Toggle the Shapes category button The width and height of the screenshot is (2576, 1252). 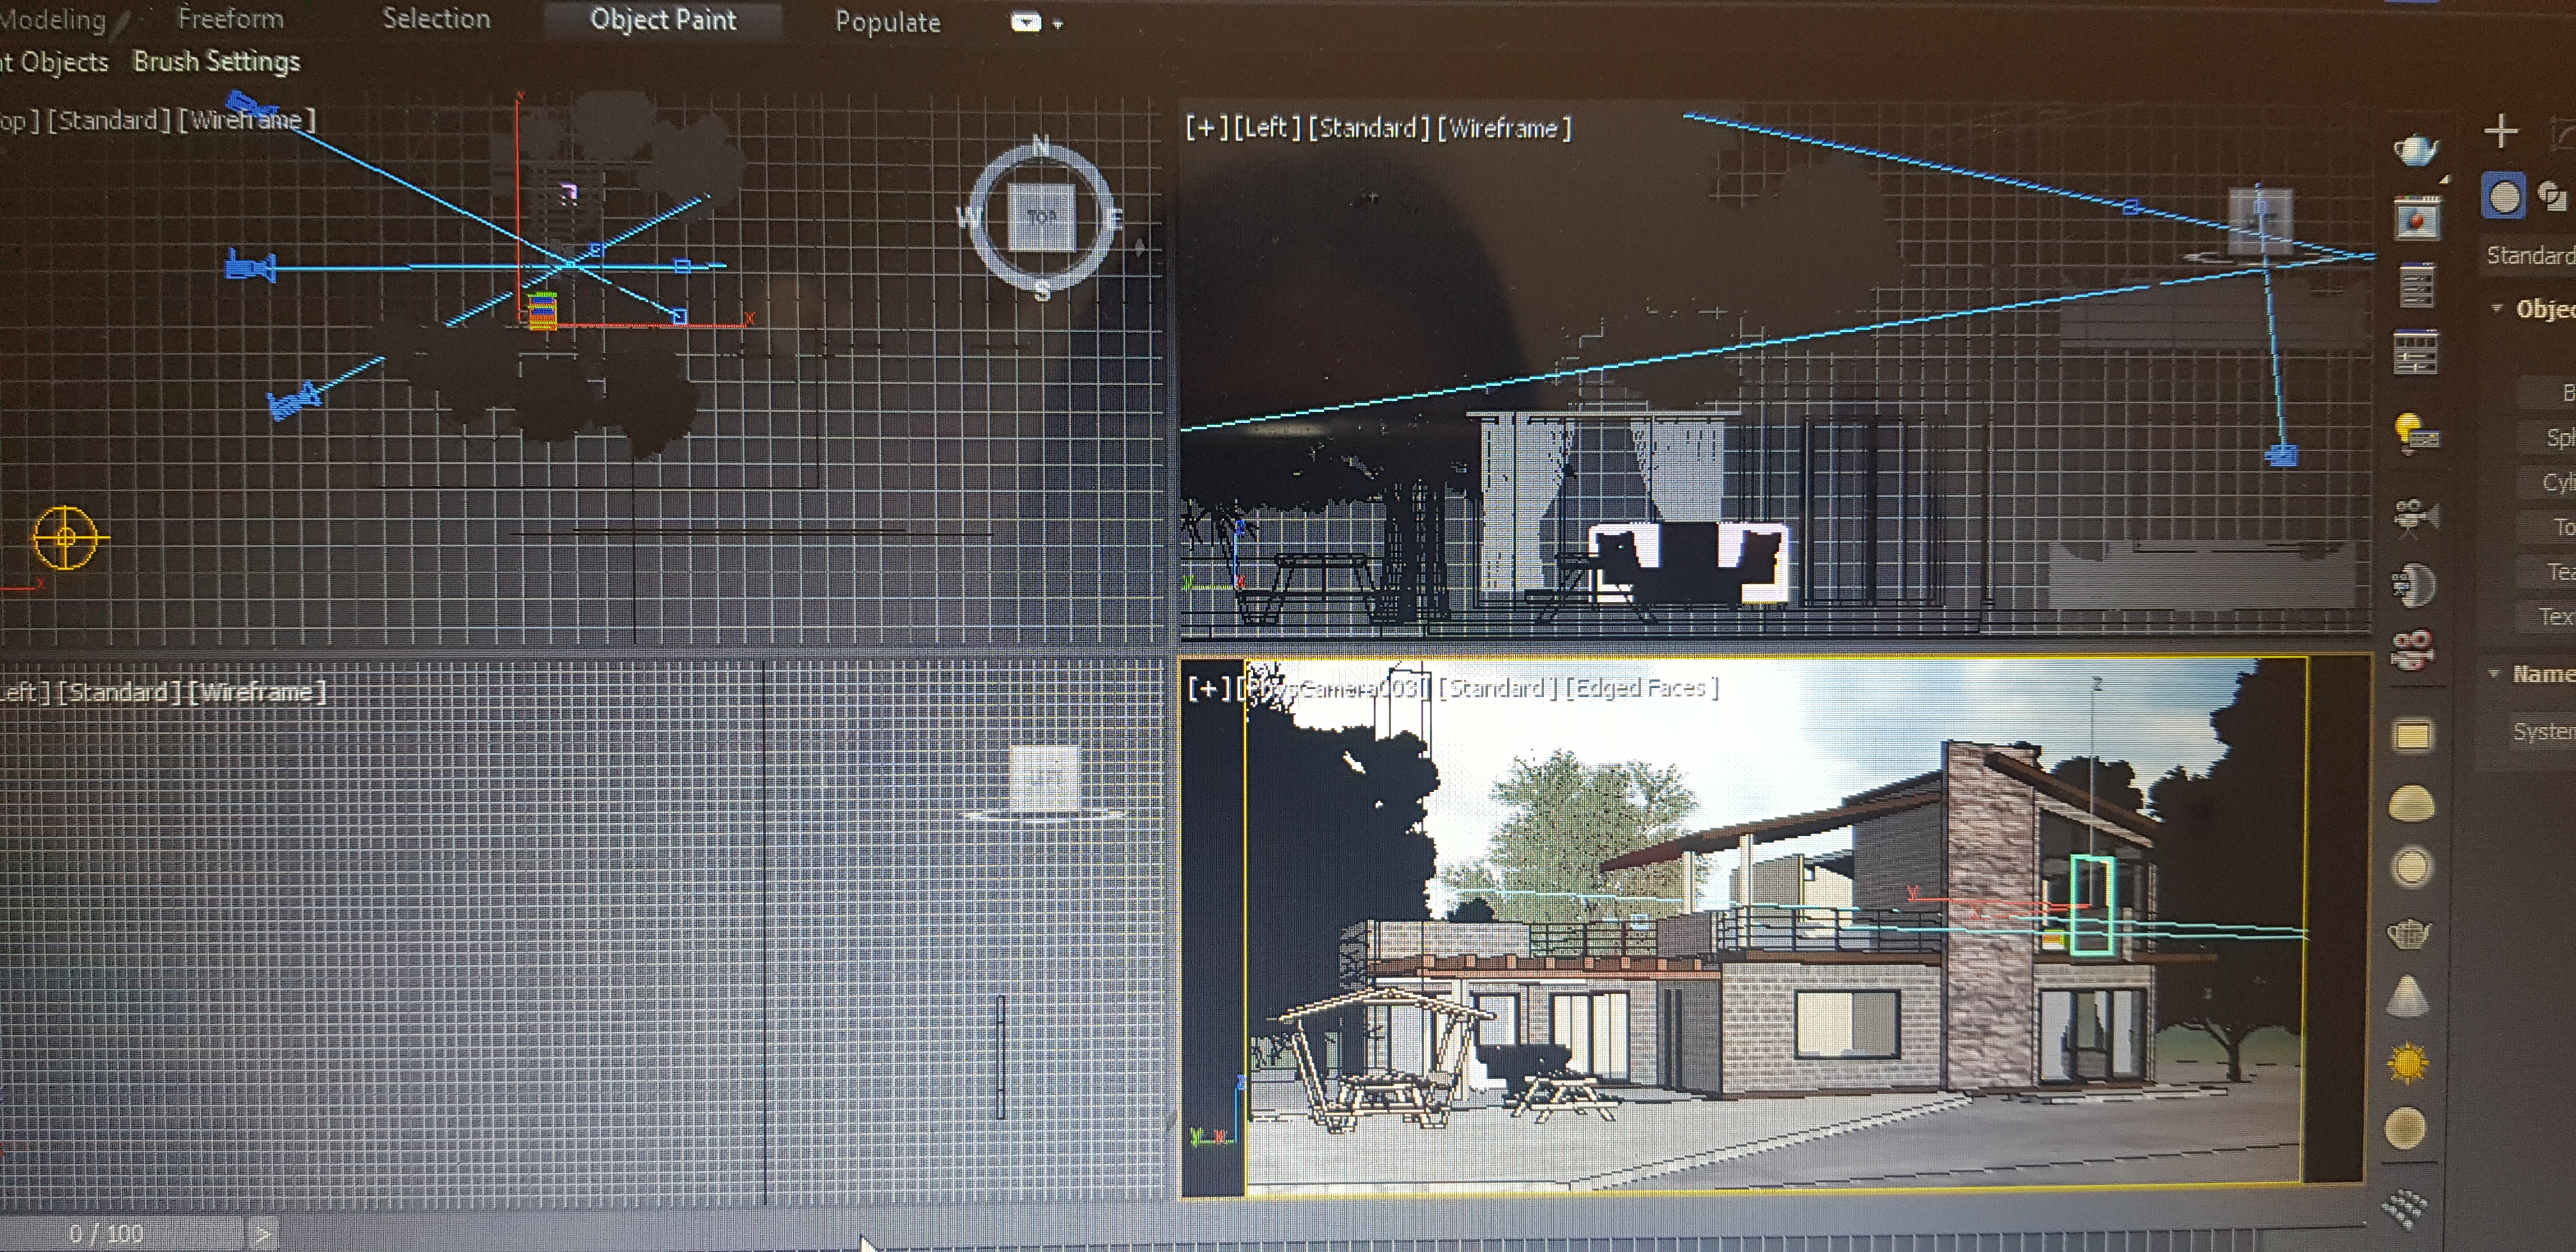pos(2553,196)
